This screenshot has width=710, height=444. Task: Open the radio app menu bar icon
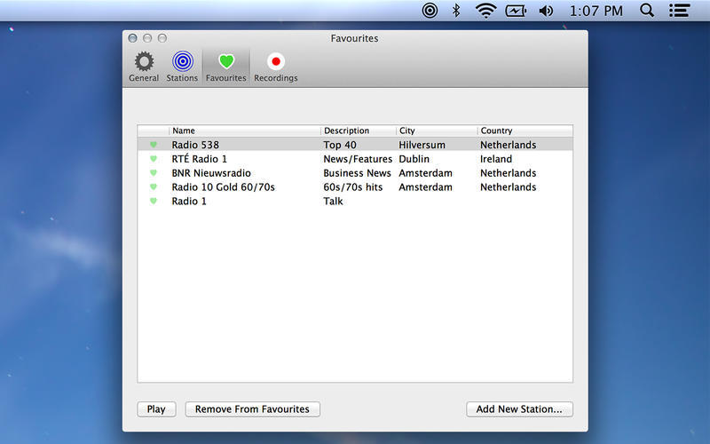(430, 10)
